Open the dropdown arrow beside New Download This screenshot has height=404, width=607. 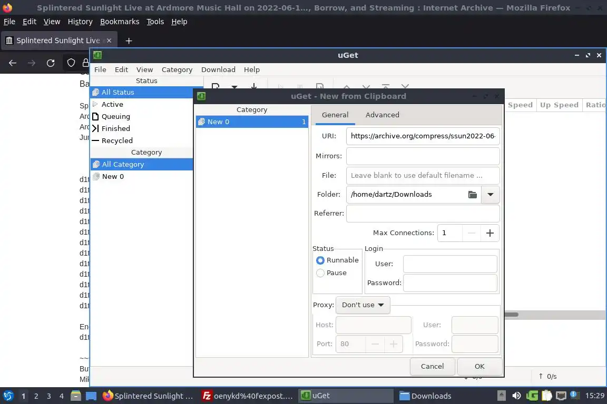click(x=234, y=87)
